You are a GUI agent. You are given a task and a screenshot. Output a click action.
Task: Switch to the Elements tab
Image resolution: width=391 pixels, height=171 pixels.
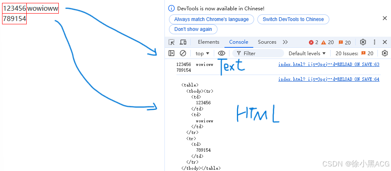(x=208, y=42)
